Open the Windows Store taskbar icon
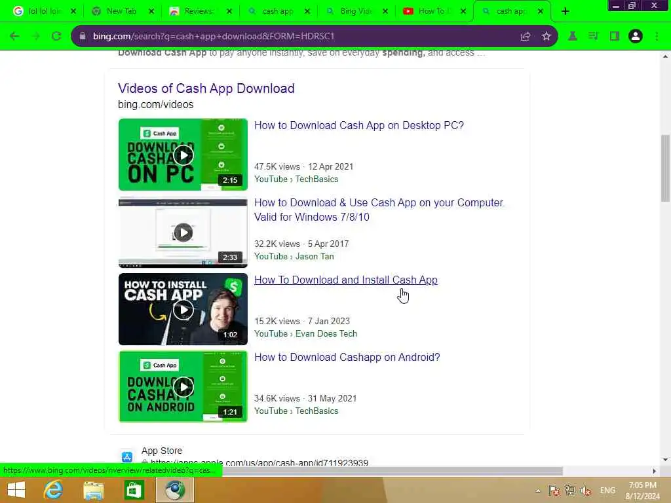Viewport: 671px width, 503px height. 134,490
